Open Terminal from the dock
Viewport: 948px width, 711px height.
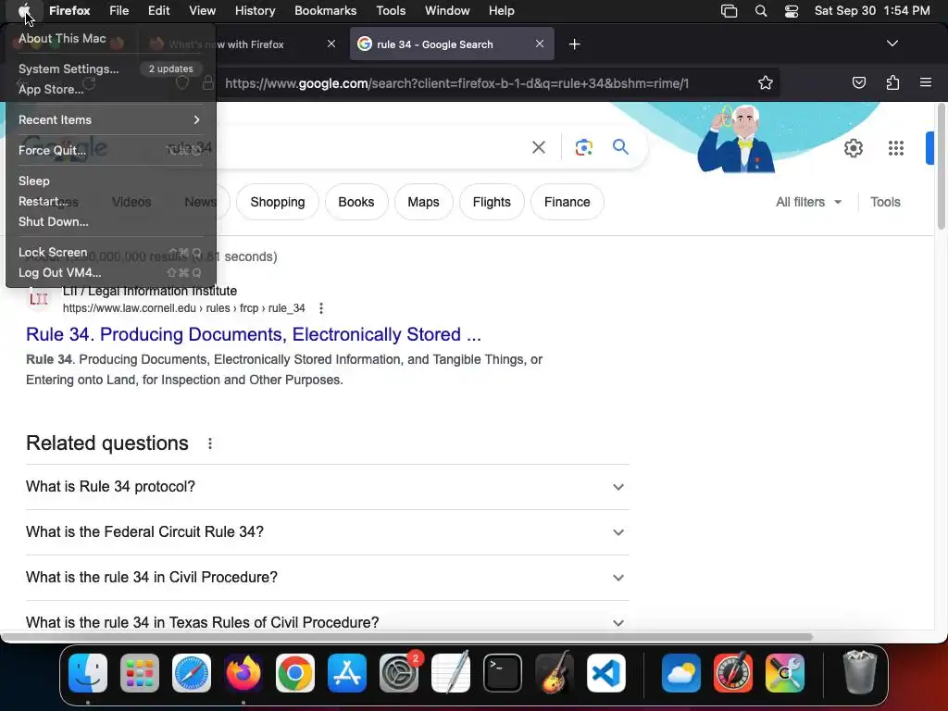click(x=503, y=673)
